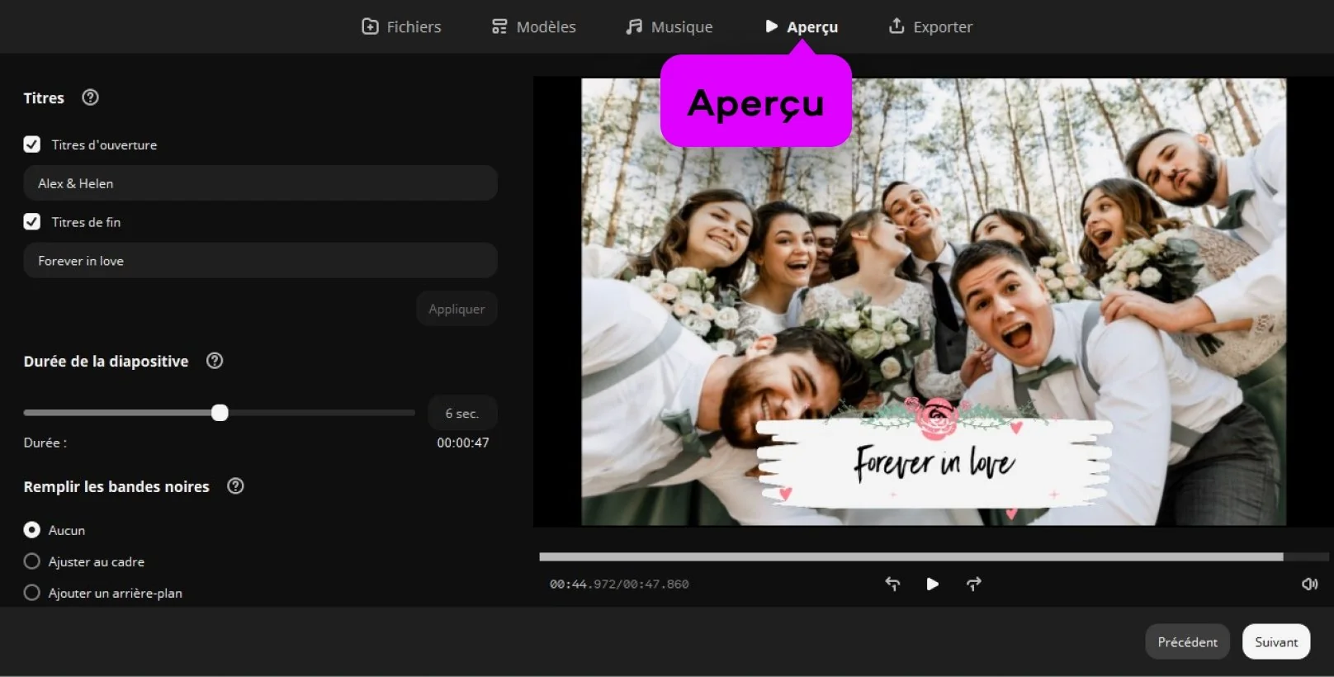Click the slide duration slider handle
The width and height of the screenshot is (1334, 677).
[220, 413]
